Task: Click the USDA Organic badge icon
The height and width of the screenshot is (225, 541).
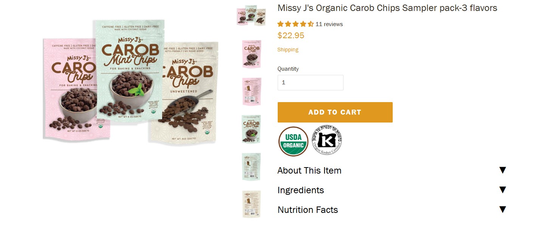Action: 293,141
